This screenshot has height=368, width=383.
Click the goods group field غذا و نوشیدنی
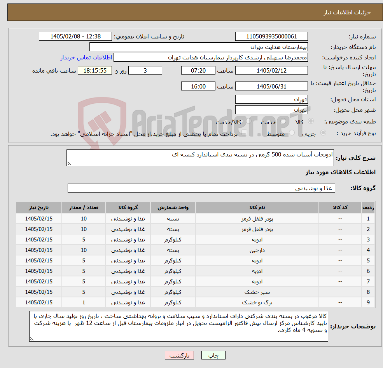(201, 188)
